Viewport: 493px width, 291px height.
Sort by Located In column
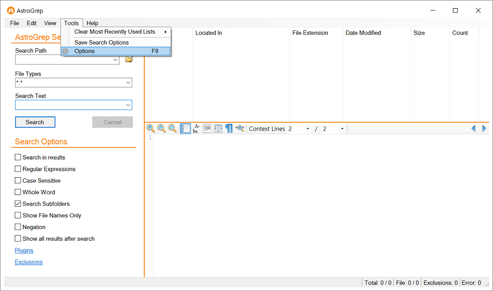point(241,33)
